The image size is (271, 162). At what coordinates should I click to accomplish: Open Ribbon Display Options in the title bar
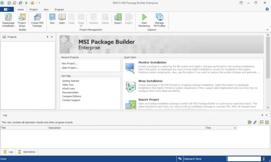[241, 3]
